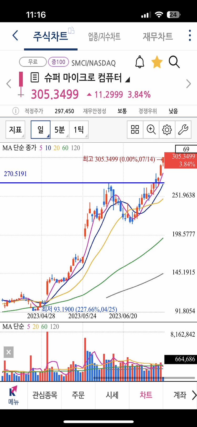Image resolution: width=197 pixels, height=427 pixels.
Task: Expand the bottom nav right arrow
Action: 194,395
